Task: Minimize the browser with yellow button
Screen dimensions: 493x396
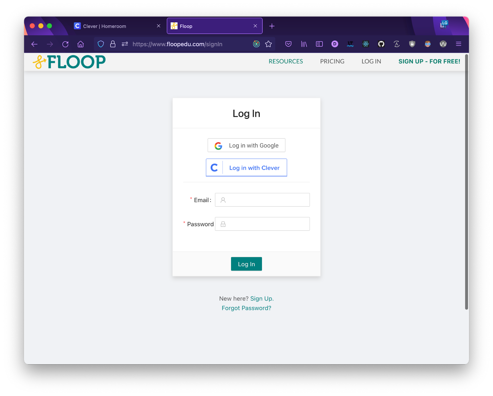Action: click(41, 26)
